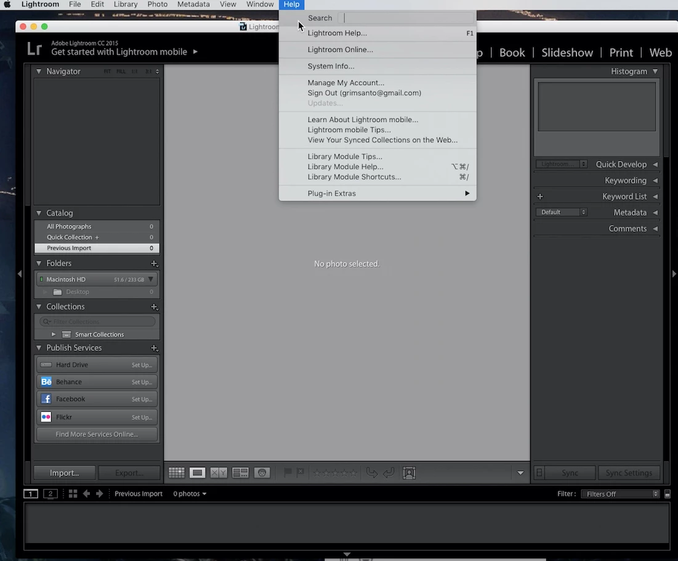Open Metadata Default preset dropdown
The width and height of the screenshot is (678, 561).
tap(561, 212)
